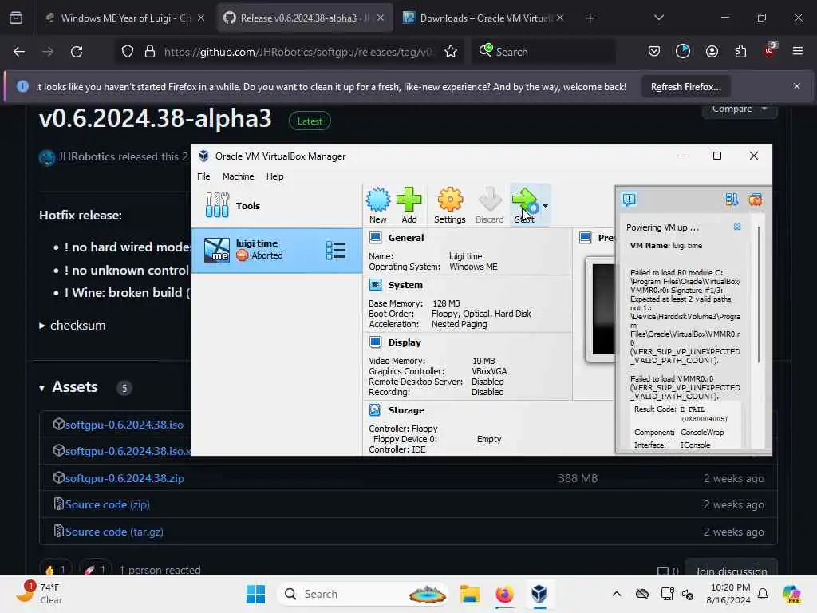817x613 pixels.
Task: Collapse the Assets section
Action: [41, 387]
